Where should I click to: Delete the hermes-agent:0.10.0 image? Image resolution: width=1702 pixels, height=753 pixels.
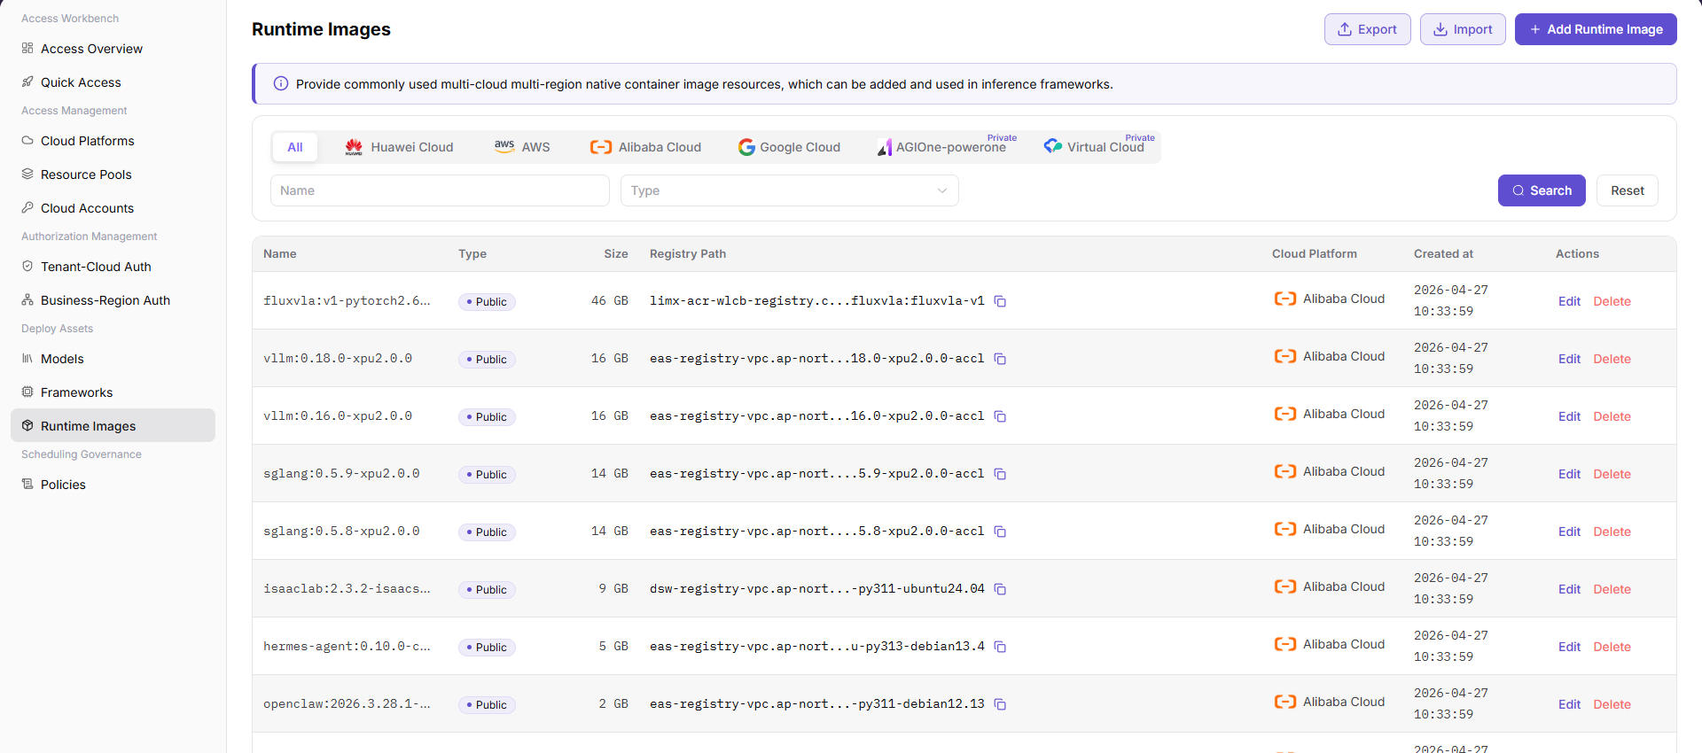(1612, 647)
